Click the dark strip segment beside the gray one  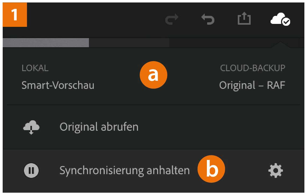pyautogui.click(x=129, y=43)
